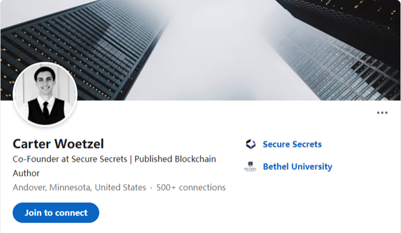The height and width of the screenshot is (233, 401).
Task: Open the three-dot more options menu
Action: (382, 112)
